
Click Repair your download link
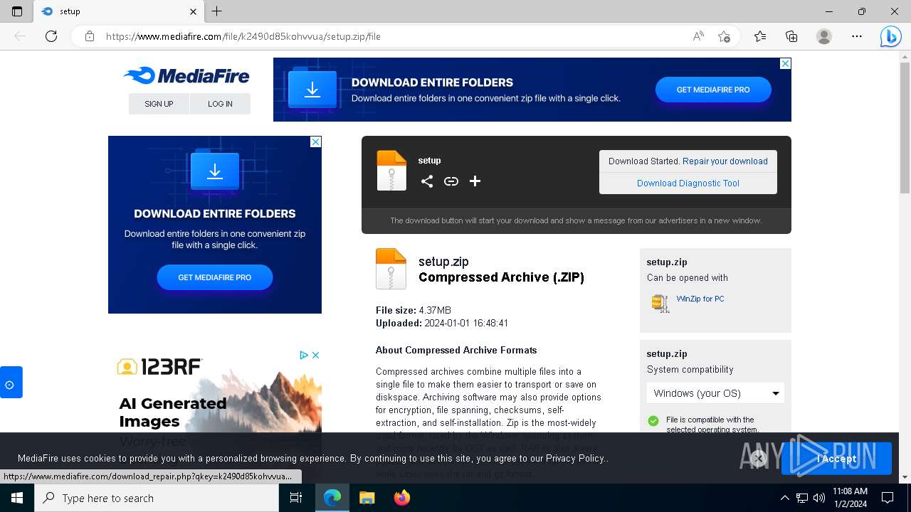(x=725, y=161)
